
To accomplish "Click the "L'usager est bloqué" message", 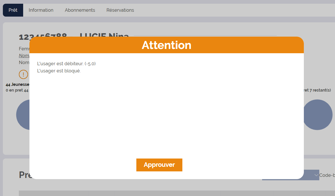I will coord(59,71).
